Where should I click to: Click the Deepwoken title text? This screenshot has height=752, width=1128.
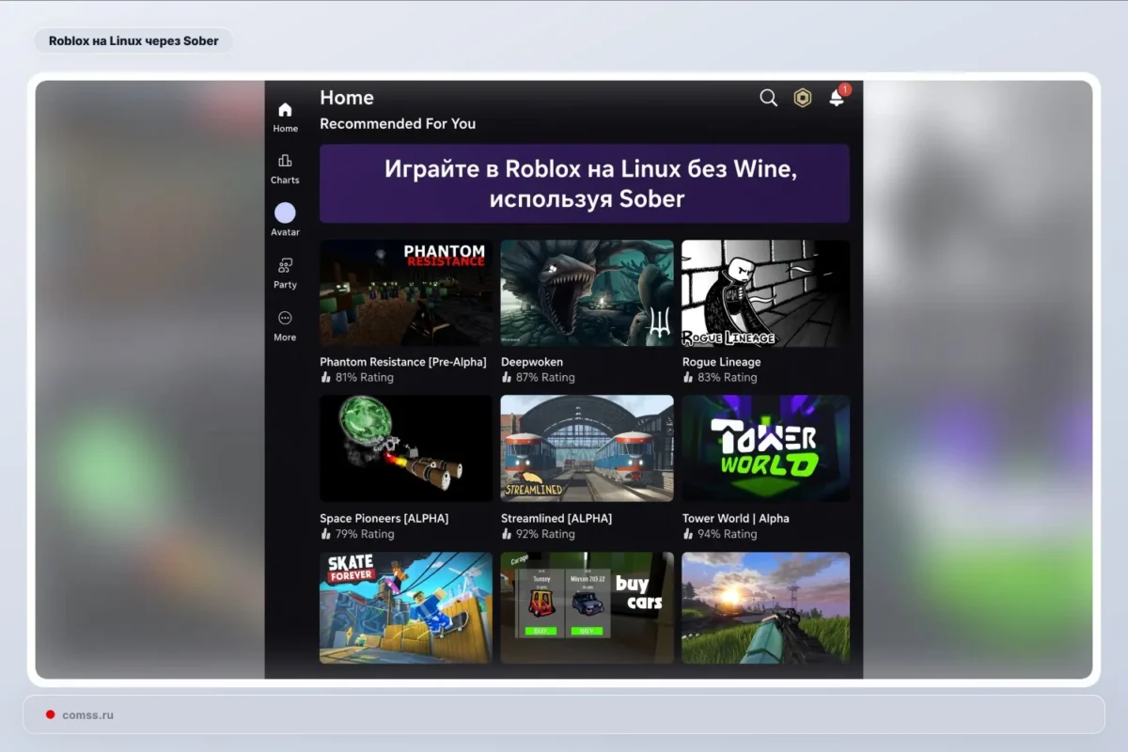pos(532,362)
